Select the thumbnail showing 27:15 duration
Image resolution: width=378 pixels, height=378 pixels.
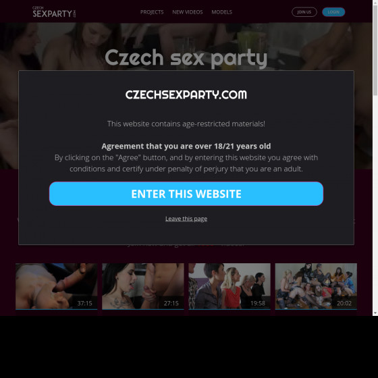tap(143, 286)
